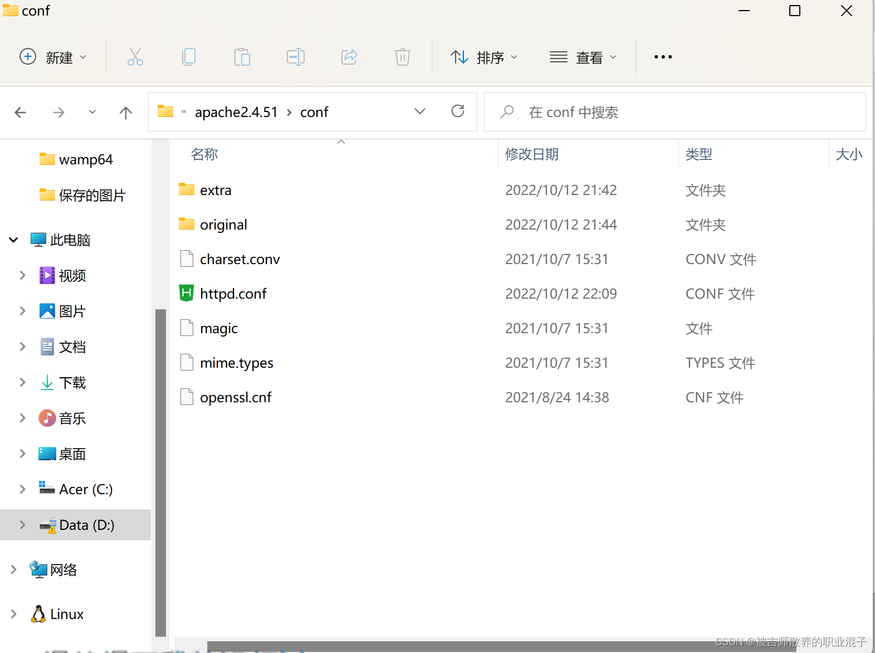The width and height of the screenshot is (875, 653).
Task: Click apache2.4.51 in the breadcrumb path
Action: coord(236,112)
